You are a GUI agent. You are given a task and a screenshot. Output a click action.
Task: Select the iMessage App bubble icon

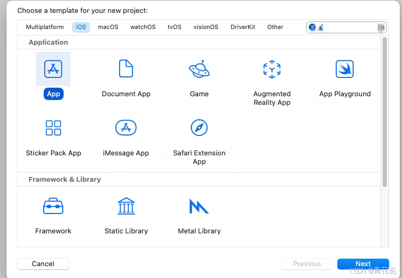126,127
